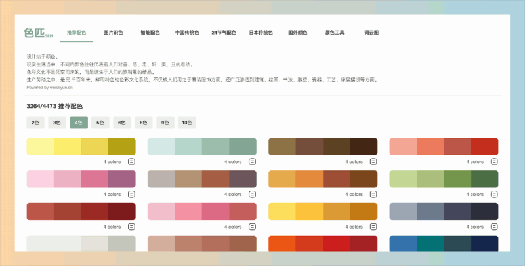The image size is (525, 266).
Task: Pick the pale lime swatch in the green palette
Action: pos(403,179)
